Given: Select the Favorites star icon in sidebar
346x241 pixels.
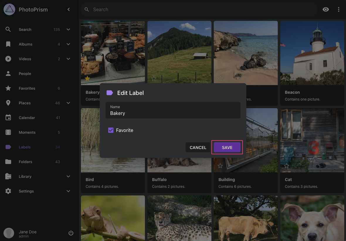Looking at the screenshot, I should point(8,88).
